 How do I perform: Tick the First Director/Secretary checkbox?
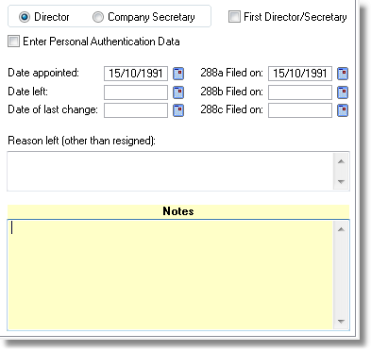234,17
